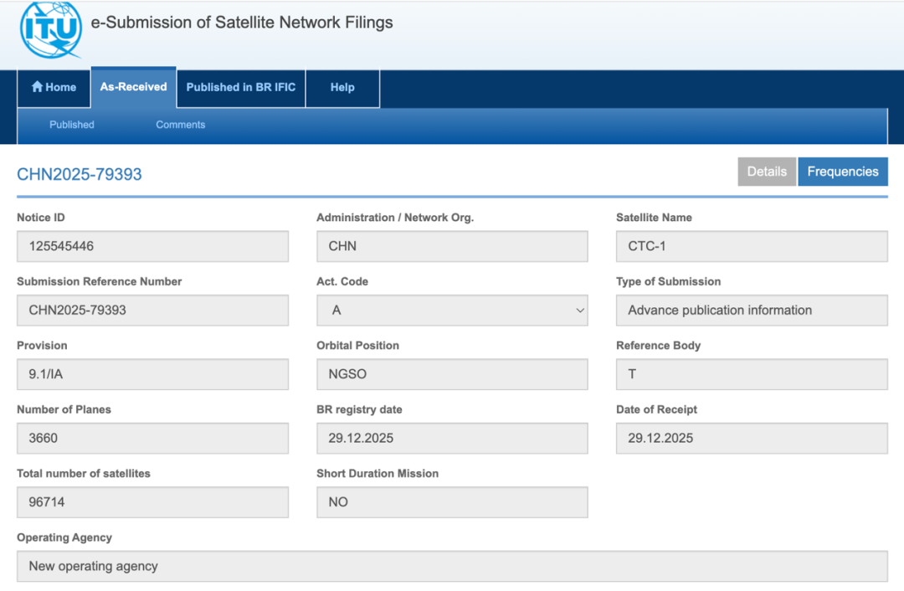Select the Type of Submission field

coord(752,311)
